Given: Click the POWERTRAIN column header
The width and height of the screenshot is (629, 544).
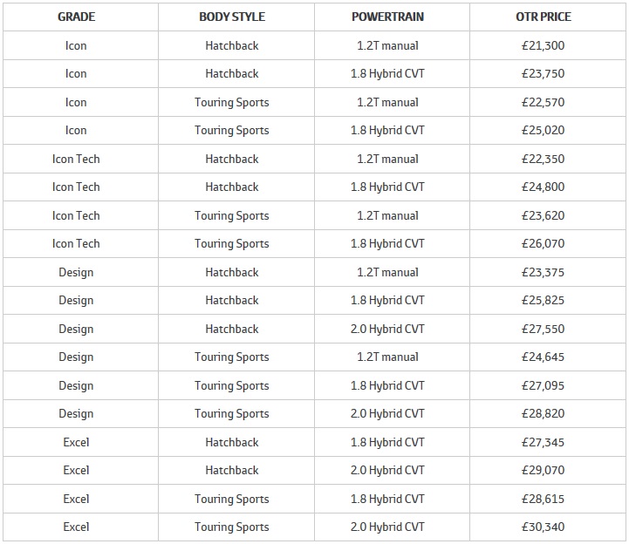Looking at the screenshot, I should 386,17.
